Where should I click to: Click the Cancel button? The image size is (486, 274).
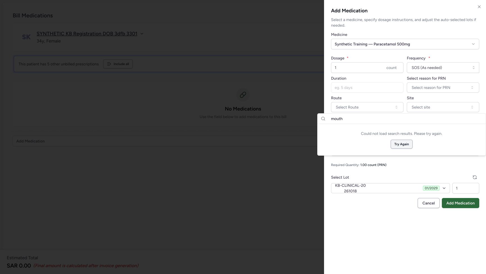tap(428, 203)
